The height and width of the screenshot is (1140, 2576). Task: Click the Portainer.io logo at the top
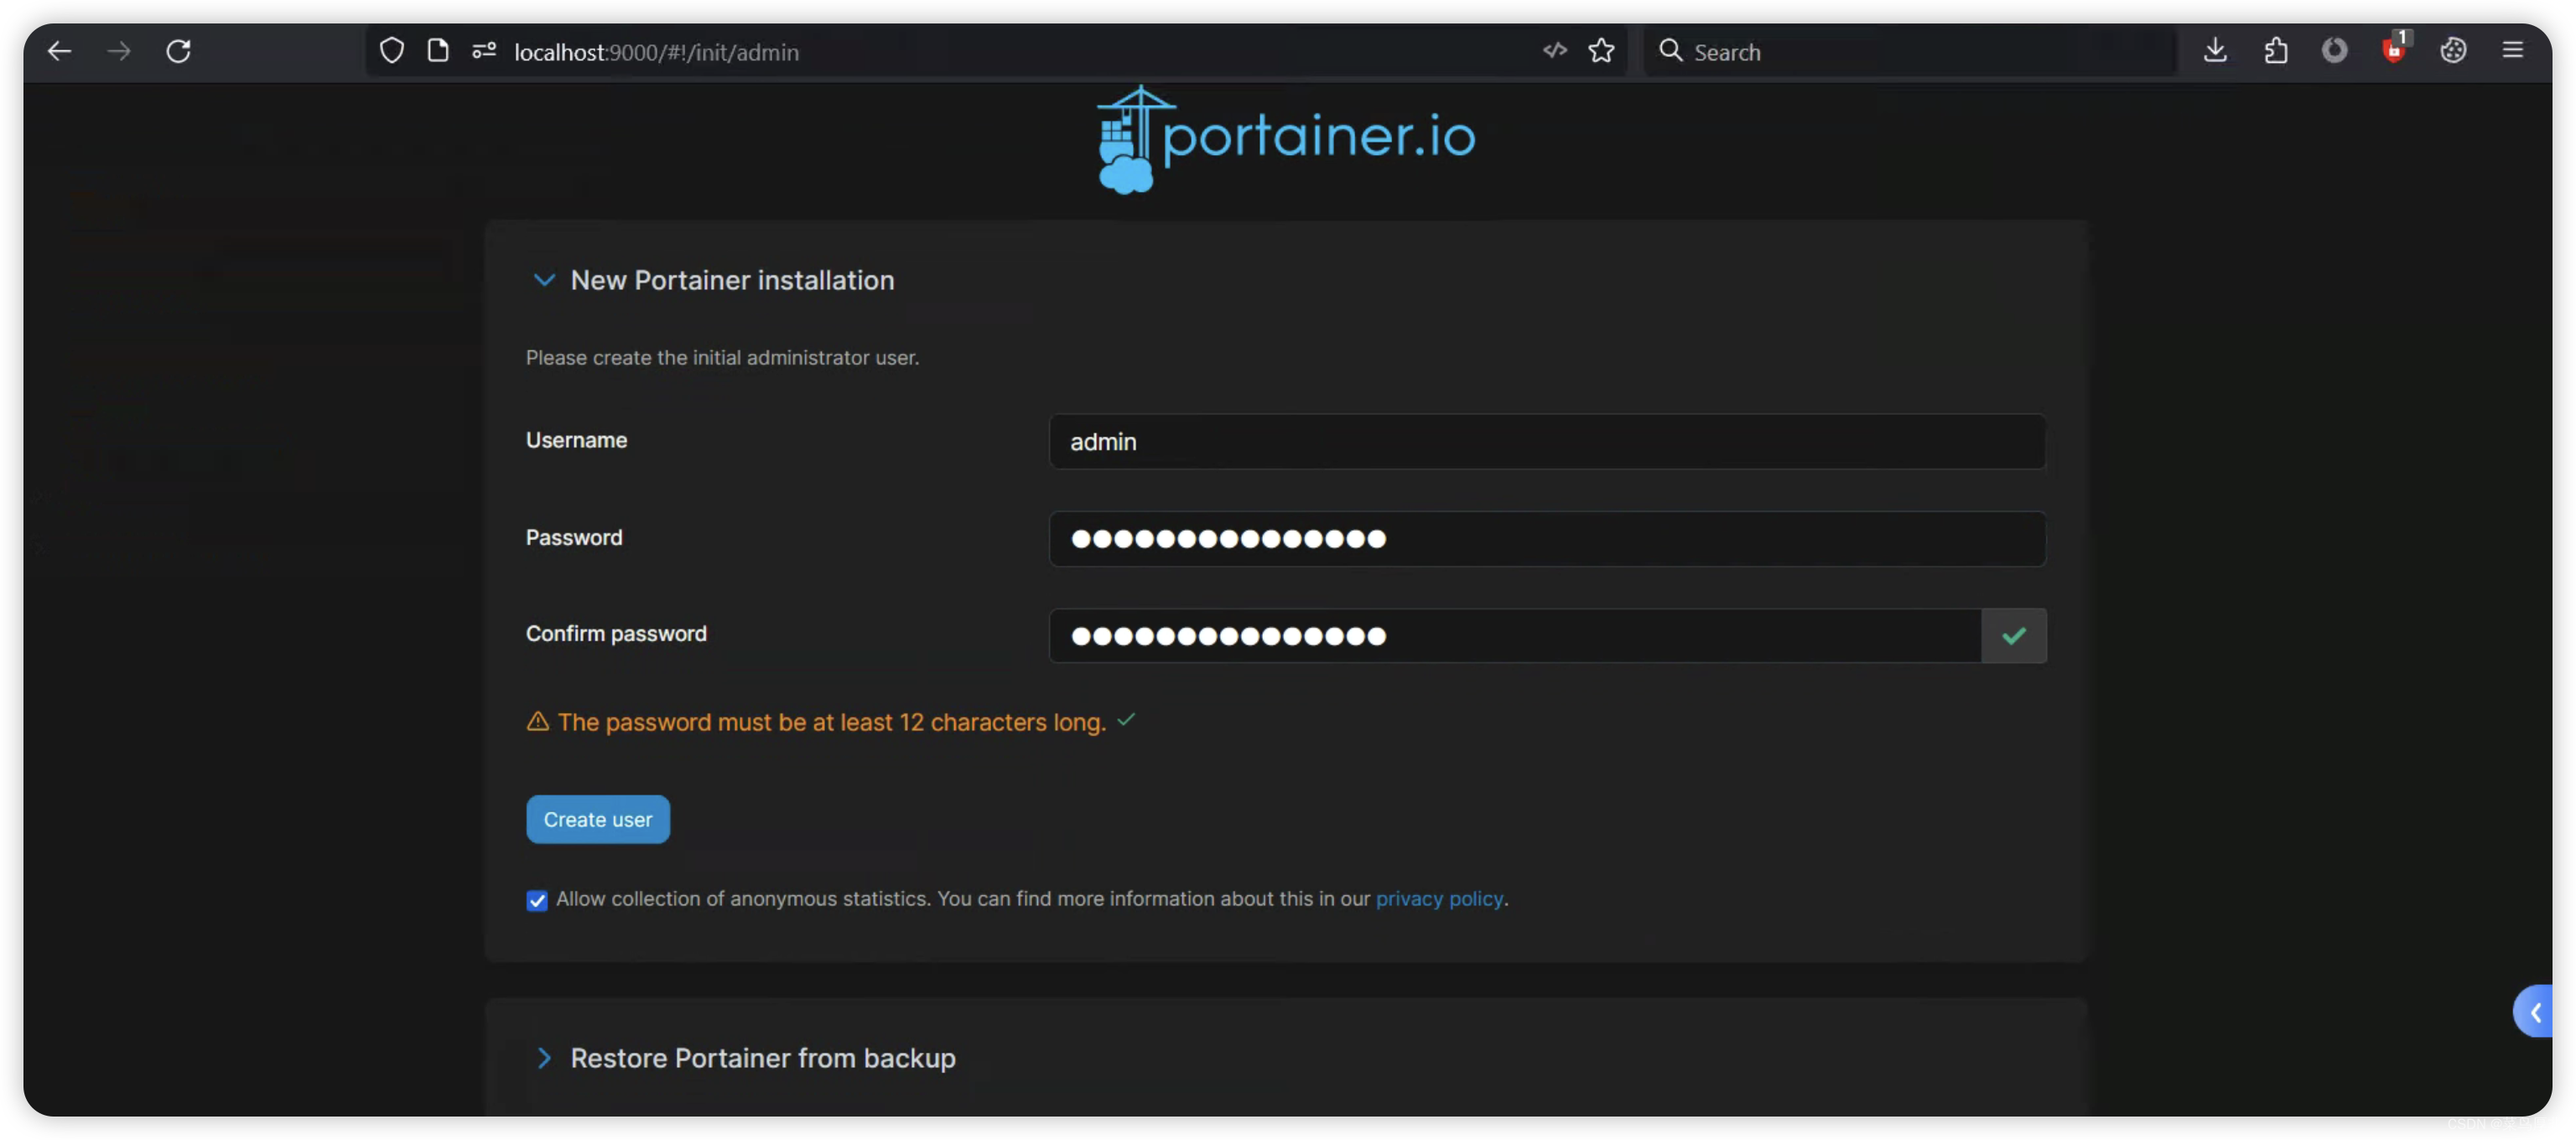tap(1283, 138)
